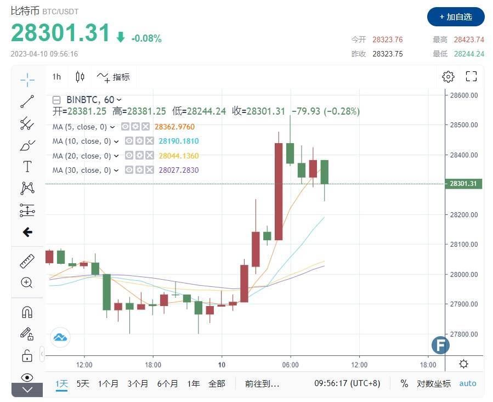Toggle percentage scale mode
Image resolution: width=493 pixels, height=402 pixels.
[404, 383]
